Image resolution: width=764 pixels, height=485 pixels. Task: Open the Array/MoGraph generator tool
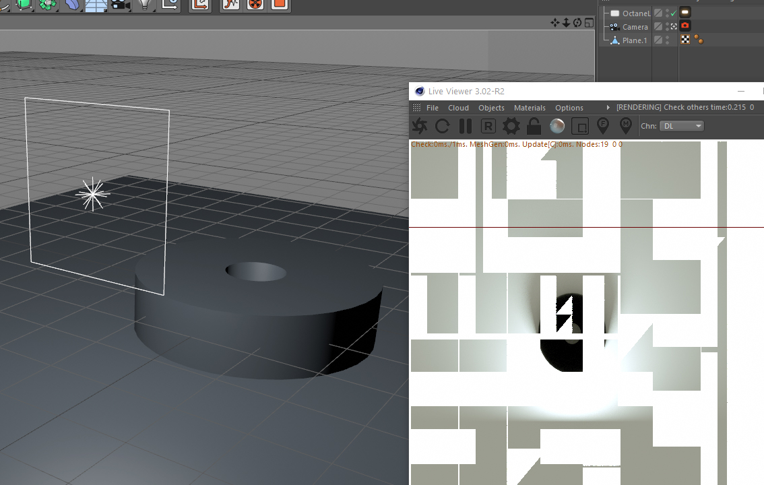pos(48,5)
